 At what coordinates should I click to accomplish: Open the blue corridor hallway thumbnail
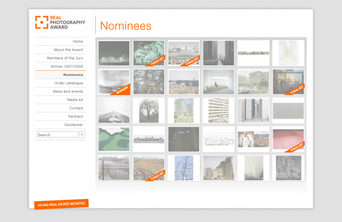click(x=254, y=111)
